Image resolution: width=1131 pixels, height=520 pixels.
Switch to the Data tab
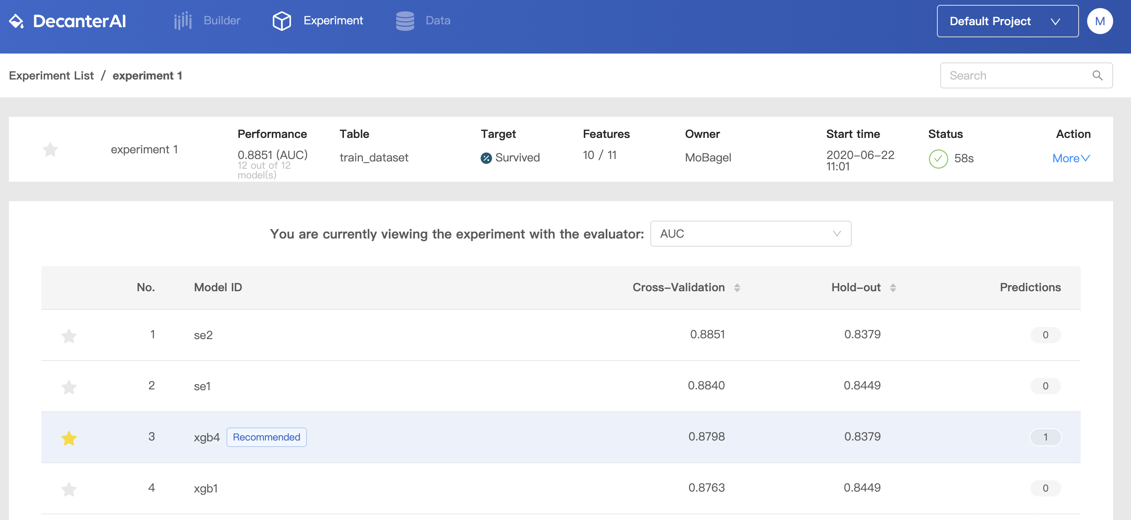[x=438, y=21]
